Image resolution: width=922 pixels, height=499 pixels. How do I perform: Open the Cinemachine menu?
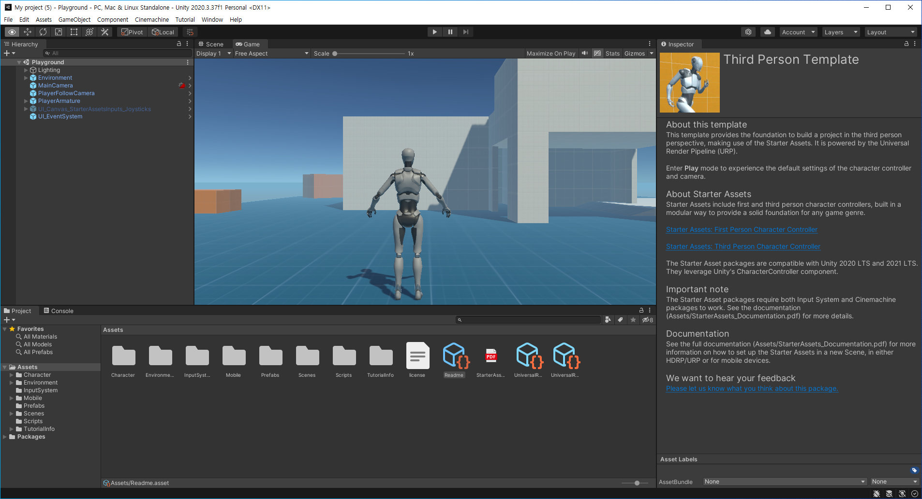[152, 20]
